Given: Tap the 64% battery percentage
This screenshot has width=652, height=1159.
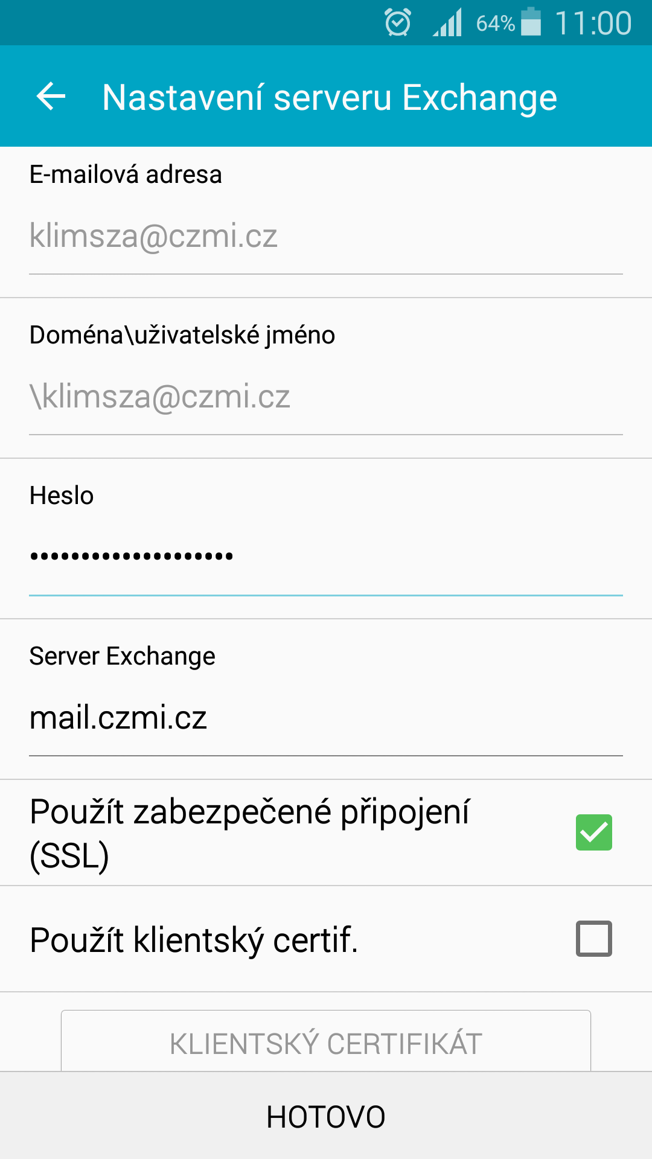Looking at the screenshot, I should (495, 24).
